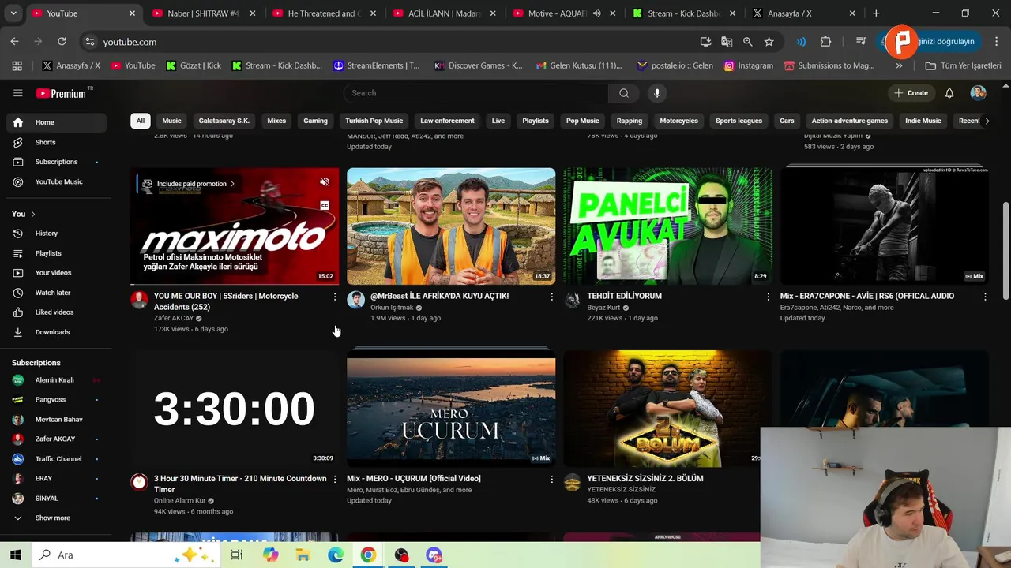Open Traffic Channel subscription

tap(54, 458)
